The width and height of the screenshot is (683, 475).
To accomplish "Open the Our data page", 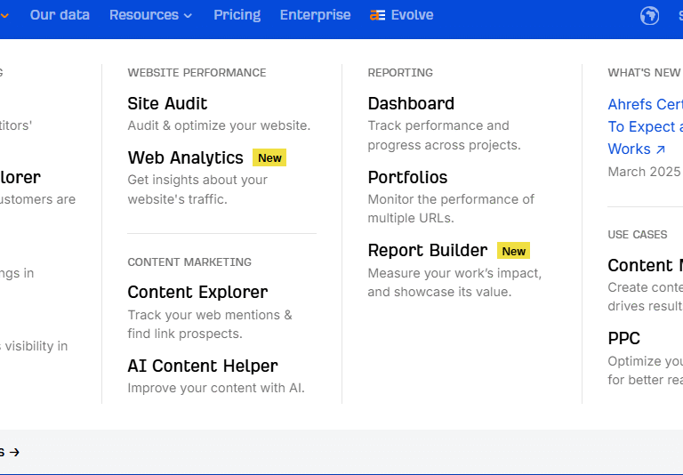I will point(60,15).
